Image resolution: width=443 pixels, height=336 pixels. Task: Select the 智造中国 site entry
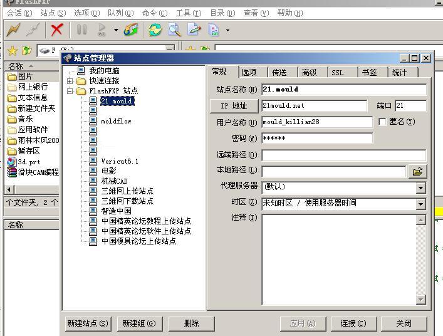(116, 211)
